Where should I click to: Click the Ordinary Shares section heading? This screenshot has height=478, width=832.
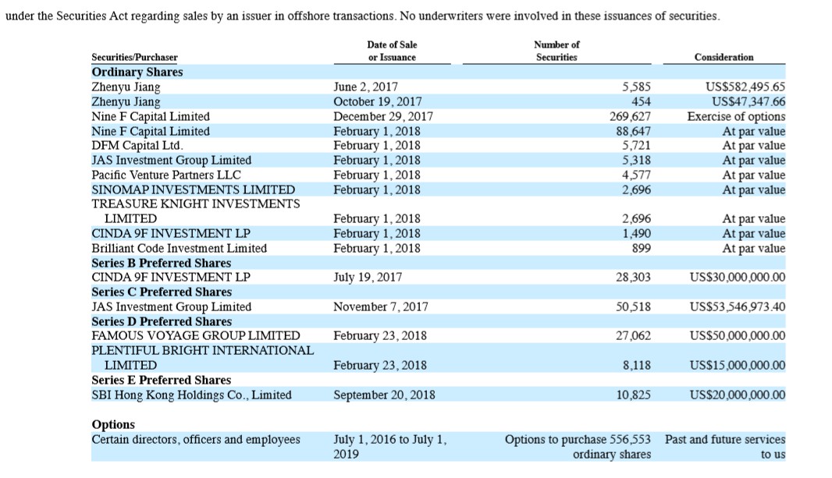pos(137,72)
